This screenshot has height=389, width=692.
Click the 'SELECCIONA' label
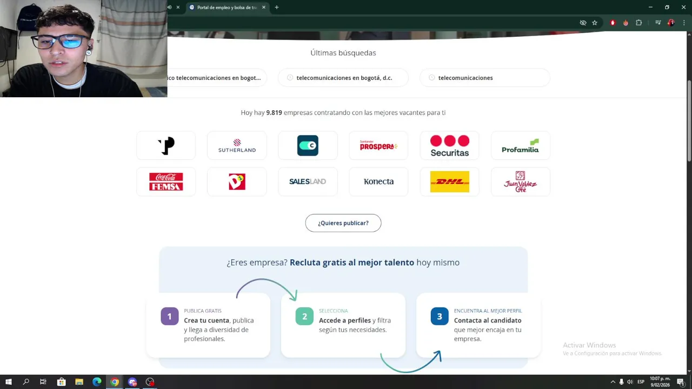click(334, 311)
